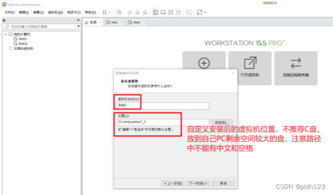333x195 pixels.
Task: Click the console view toolbar icon
Action: (189, 12)
